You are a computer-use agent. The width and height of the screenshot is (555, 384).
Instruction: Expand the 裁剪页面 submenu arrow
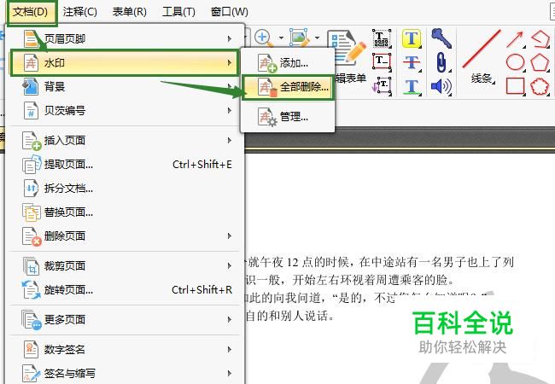(x=230, y=266)
